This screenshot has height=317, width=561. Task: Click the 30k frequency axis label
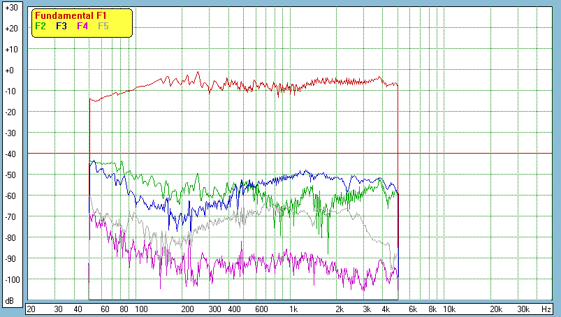click(x=522, y=309)
